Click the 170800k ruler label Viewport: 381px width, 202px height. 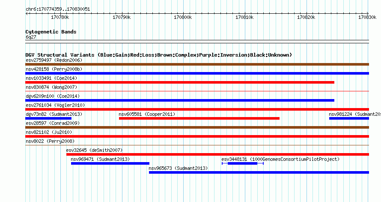point(183,17)
